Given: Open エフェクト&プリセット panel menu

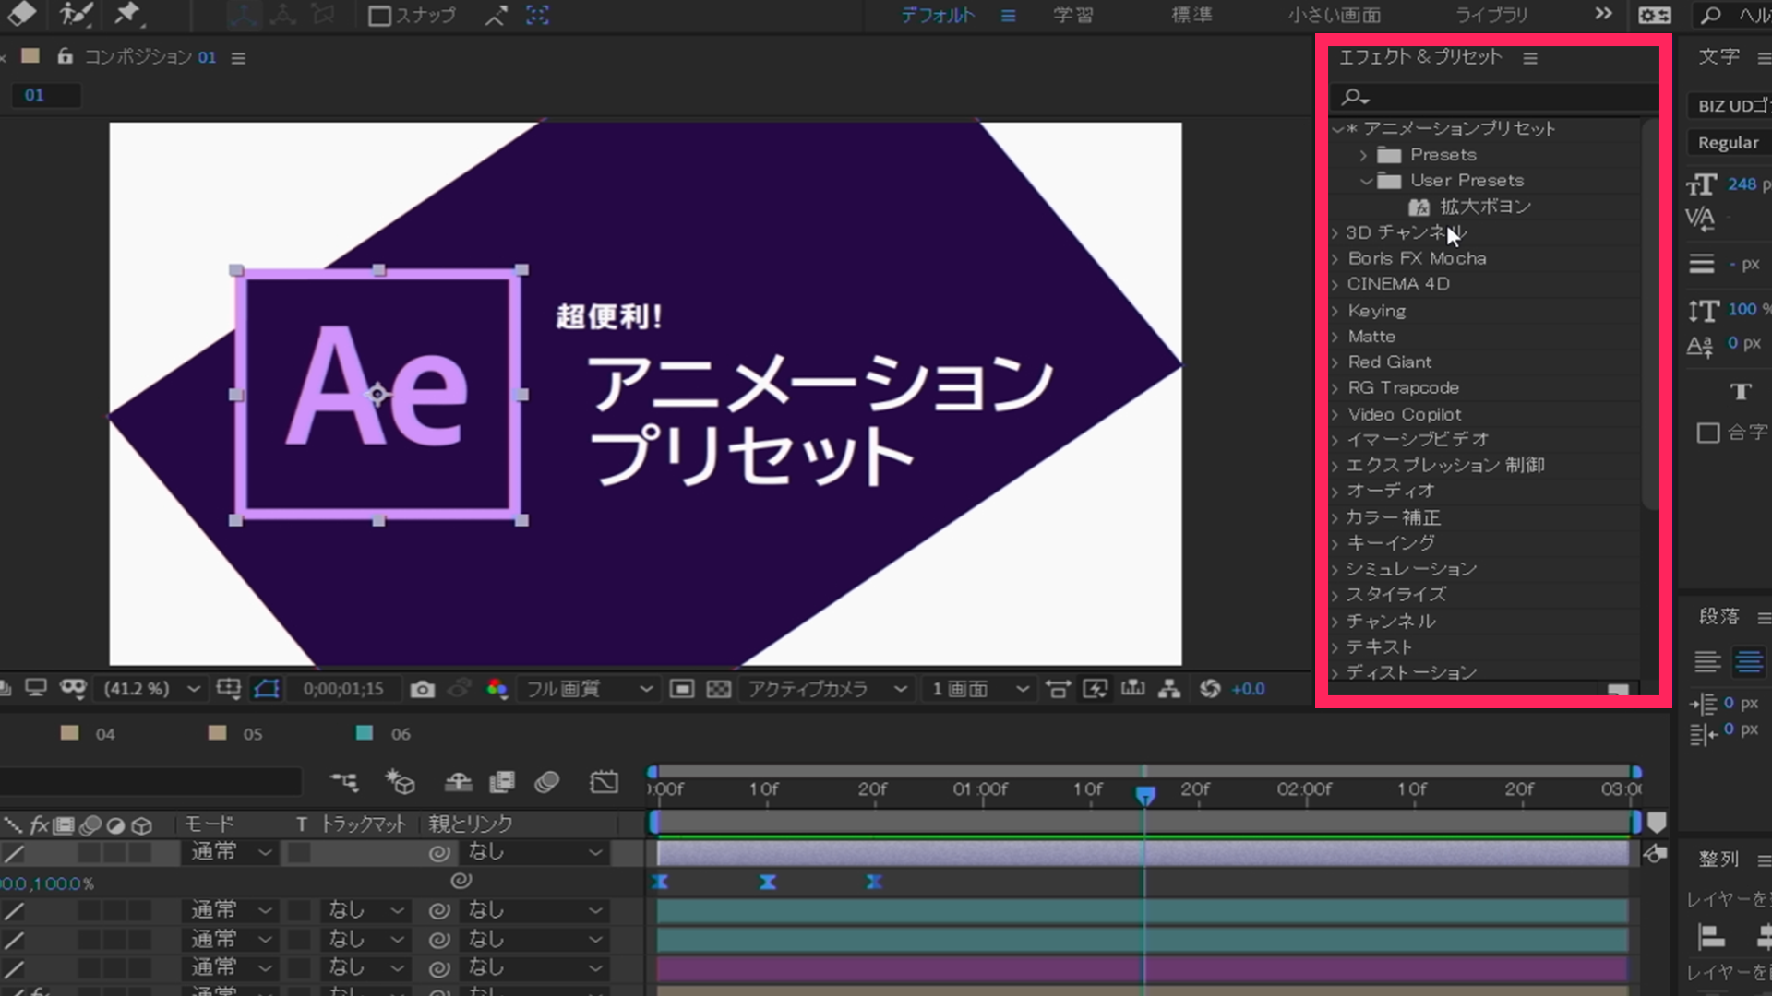Looking at the screenshot, I should point(1530,58).
